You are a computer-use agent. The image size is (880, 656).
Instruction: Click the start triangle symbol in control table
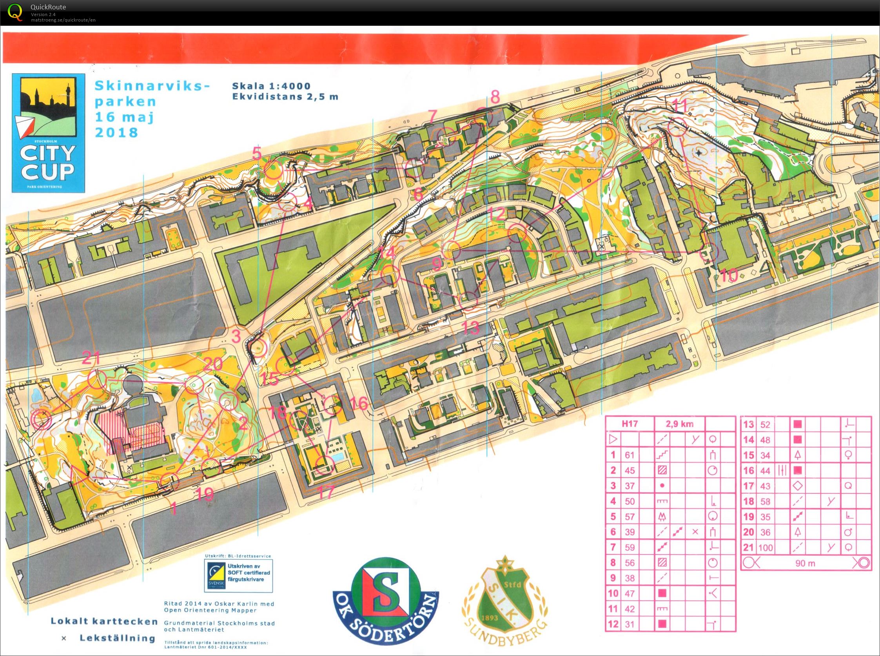click(x=613, y=439)
